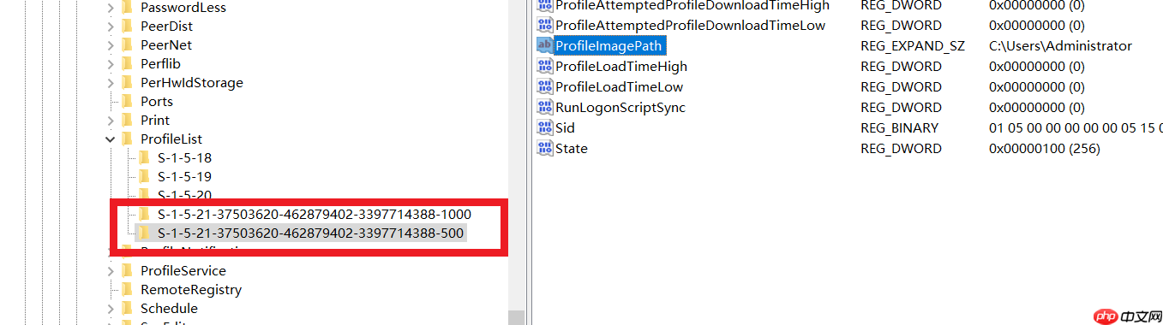Expand the Print key
Screen dimensions: 1163x325
[111, 120]
